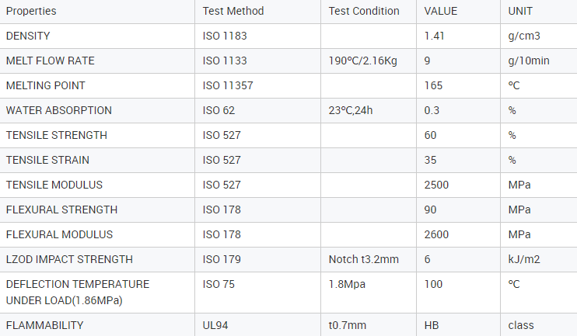
Task: Click the ISO 1183 test method cell
Action: (225, 36)
